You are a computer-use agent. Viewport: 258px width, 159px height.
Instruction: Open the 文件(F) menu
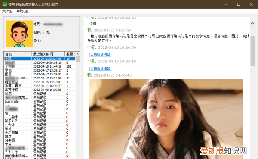coord(7,11)
